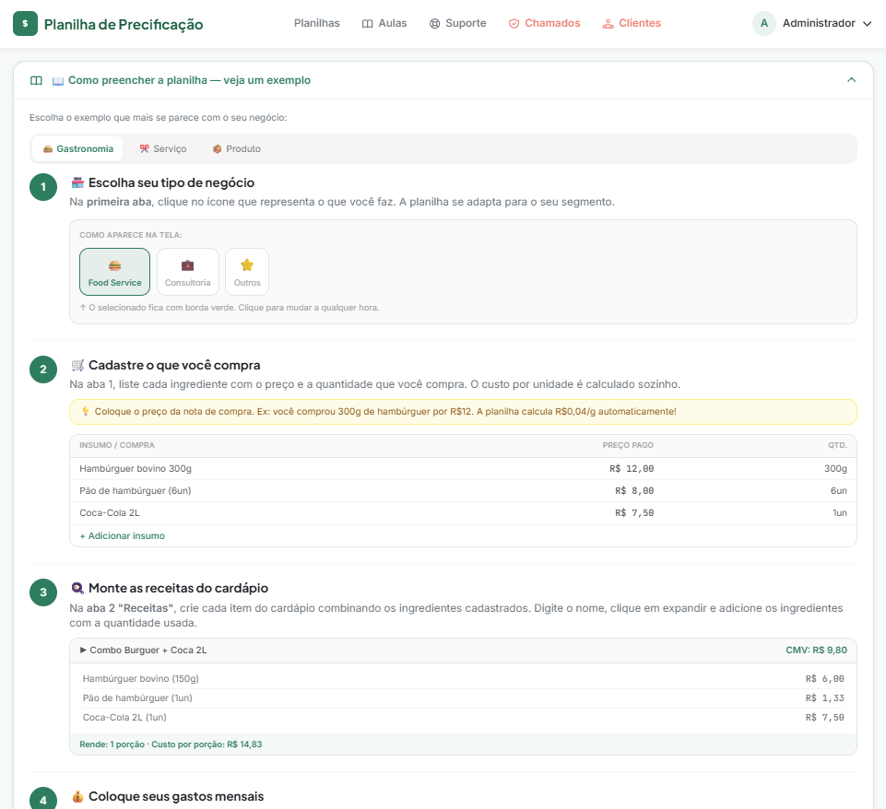Select the Food Service business card

click(x=114, y=272)
